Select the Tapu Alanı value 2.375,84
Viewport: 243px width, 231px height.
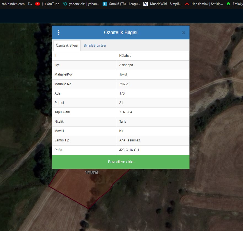pos(126,112)
